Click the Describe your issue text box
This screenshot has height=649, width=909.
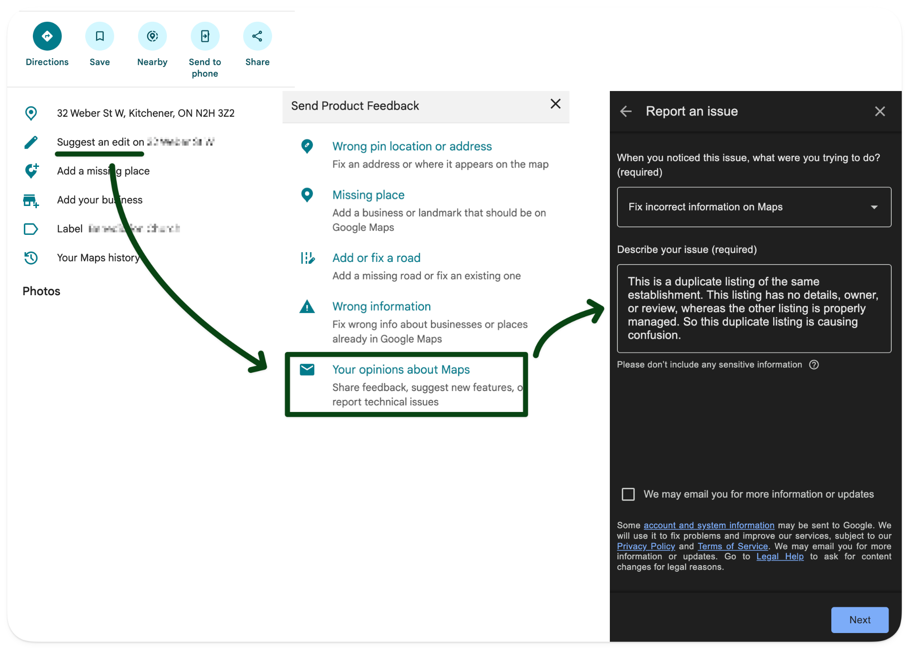(x=754, y=309)
